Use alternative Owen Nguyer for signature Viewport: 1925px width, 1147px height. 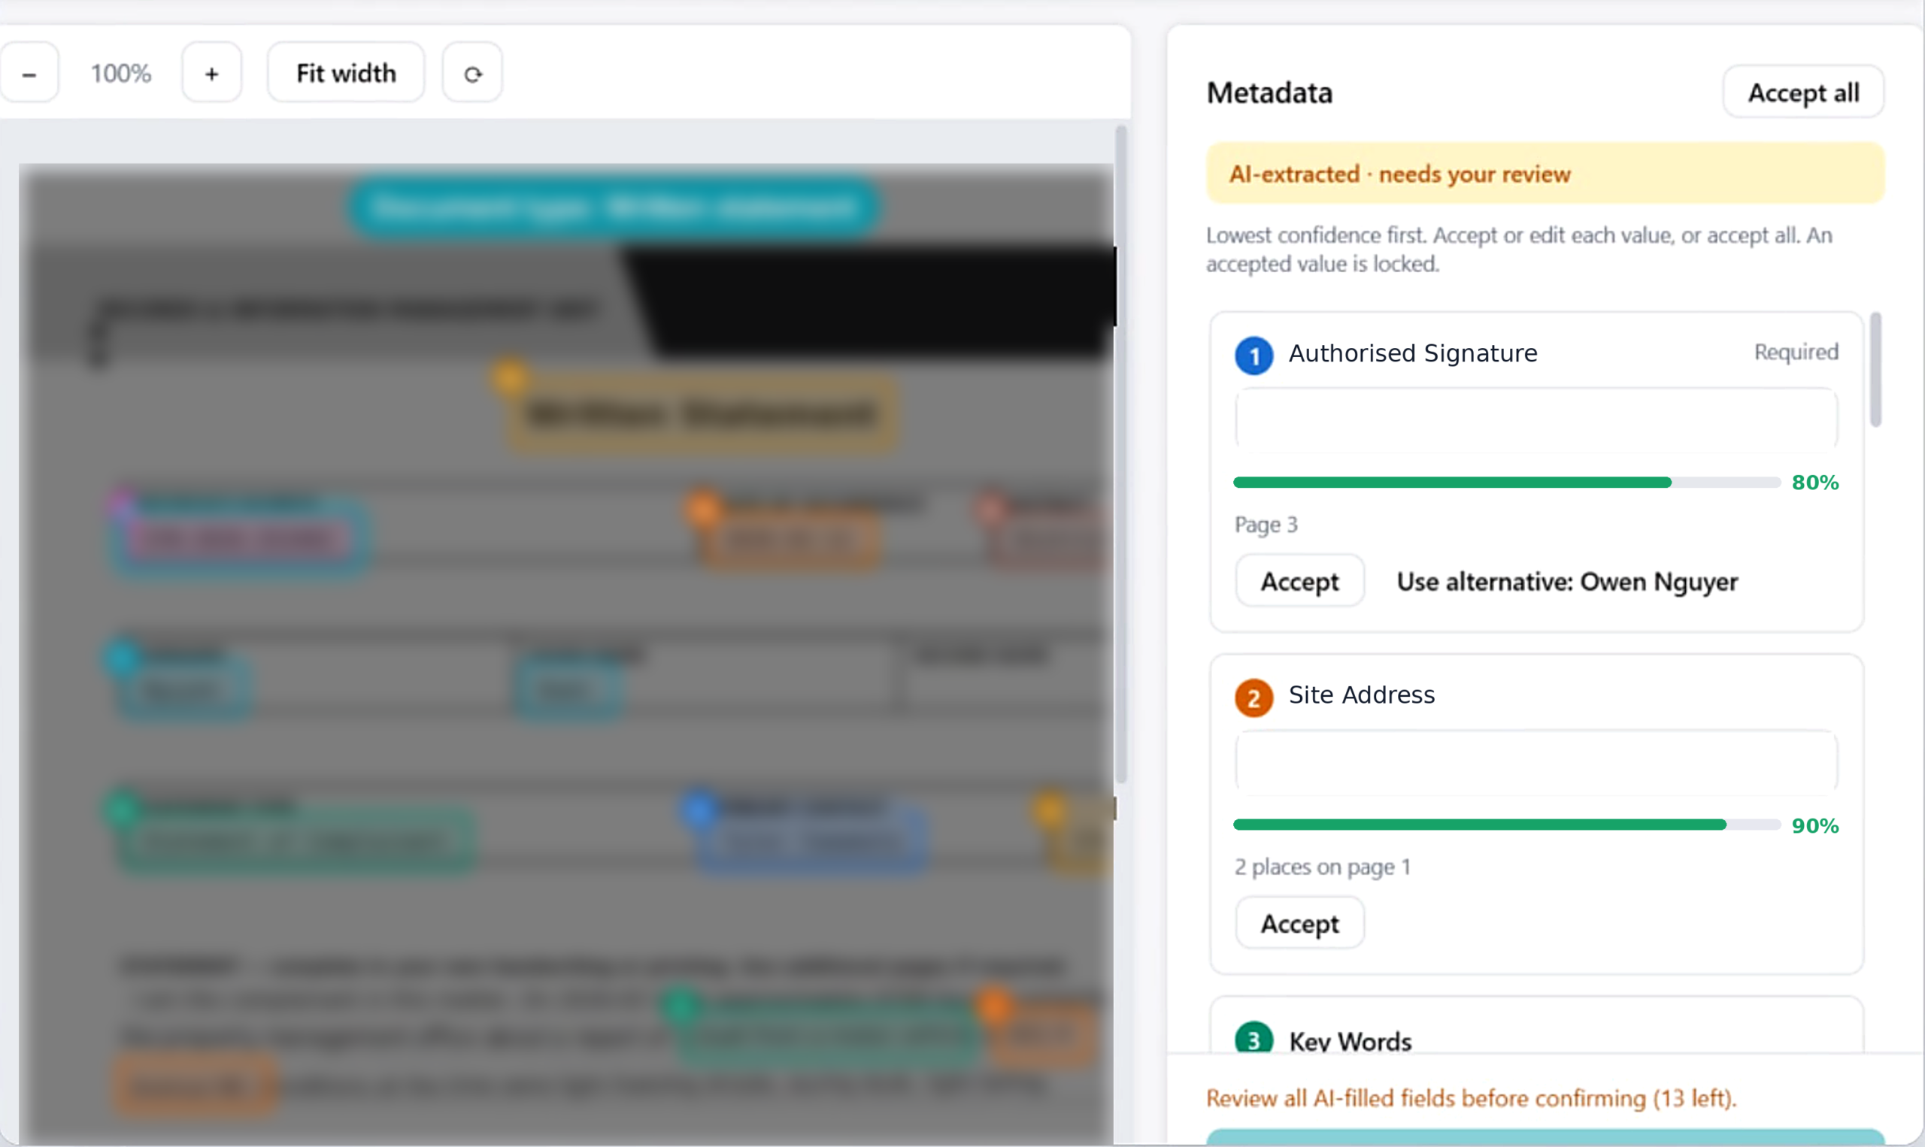coord(1566,581)
